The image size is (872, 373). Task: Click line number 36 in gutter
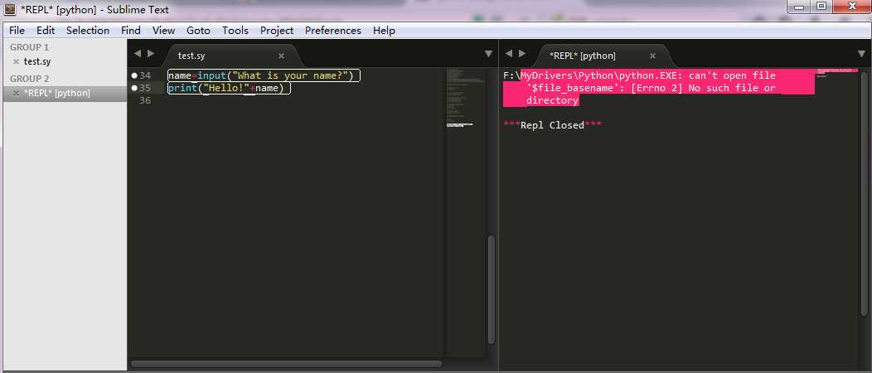tap(145, 101)
